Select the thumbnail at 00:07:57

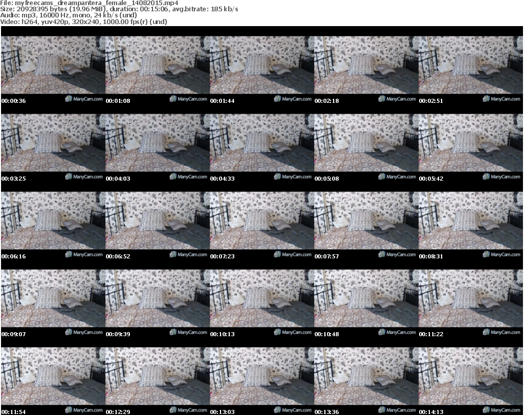(x=366, y=221)
